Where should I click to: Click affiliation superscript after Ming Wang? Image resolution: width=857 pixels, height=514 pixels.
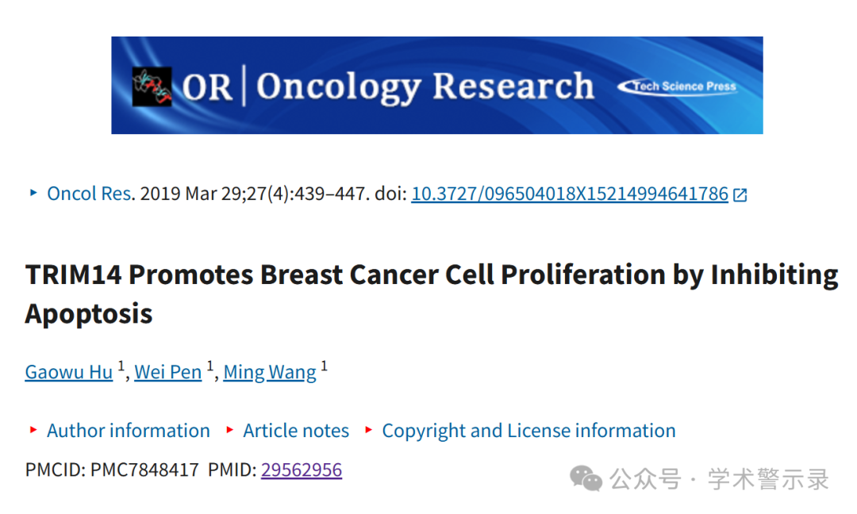324,366
